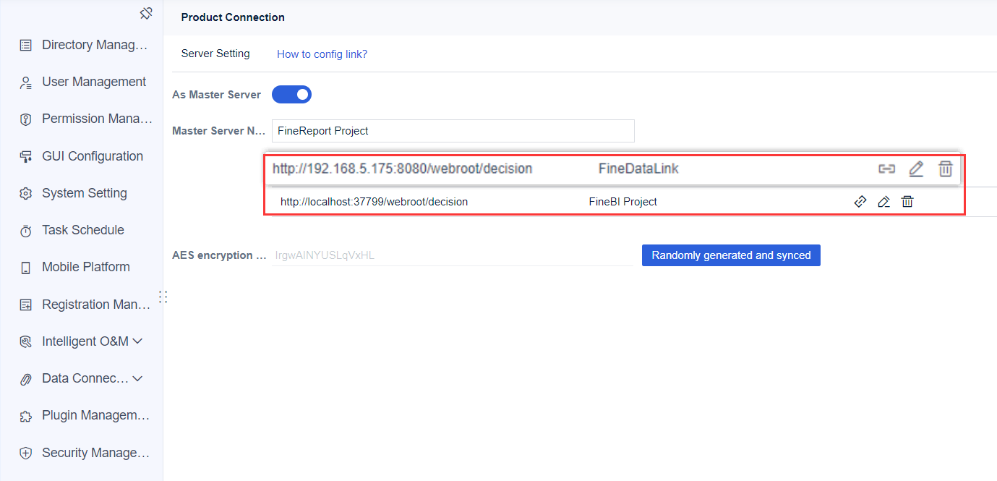
Task: Click the unlink icon on the FineDataLink row
Action: [886, 169]
